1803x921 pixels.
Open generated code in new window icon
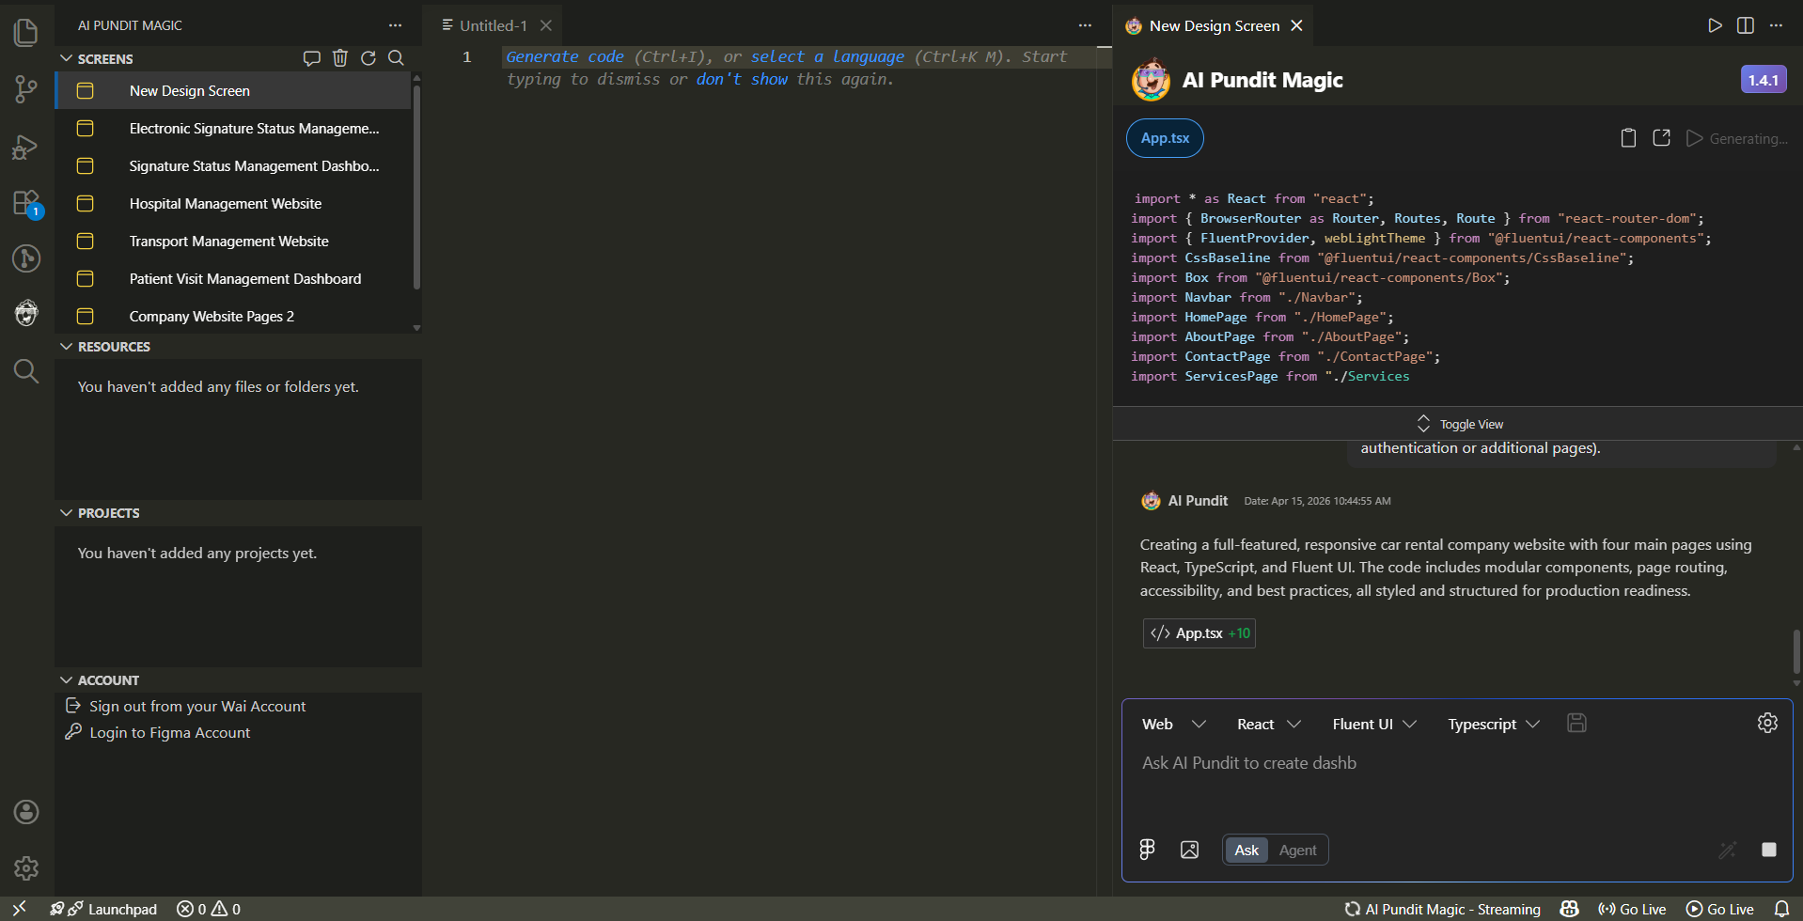click(x=1662, y=138)
